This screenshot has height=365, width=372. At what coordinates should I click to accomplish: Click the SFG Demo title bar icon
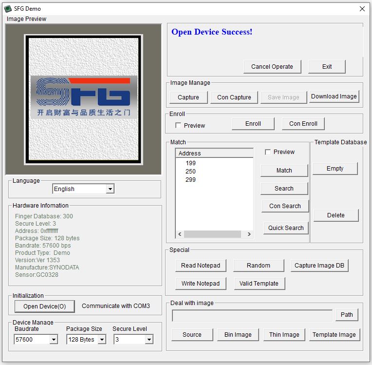click(8, 8)
